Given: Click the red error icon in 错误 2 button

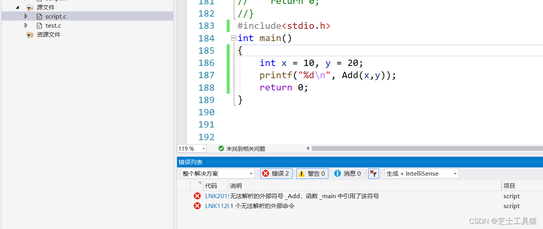Looking at the screenshot, I should (266, 173).
